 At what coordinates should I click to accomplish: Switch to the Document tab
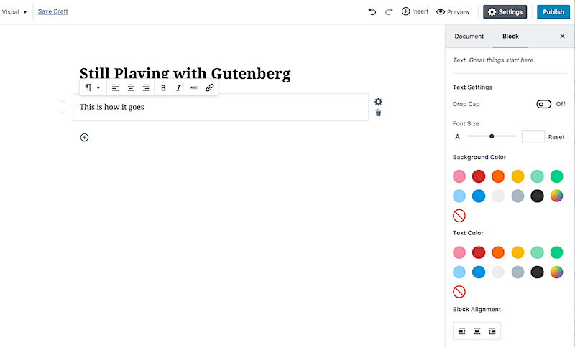469,36
